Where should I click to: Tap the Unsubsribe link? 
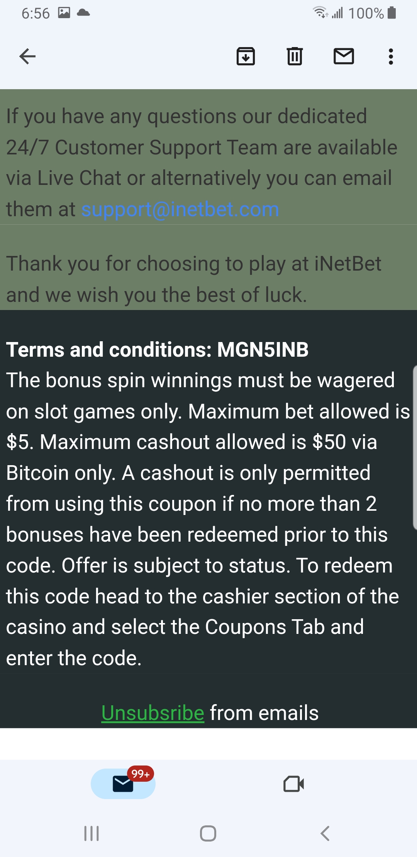click(153, 713)
